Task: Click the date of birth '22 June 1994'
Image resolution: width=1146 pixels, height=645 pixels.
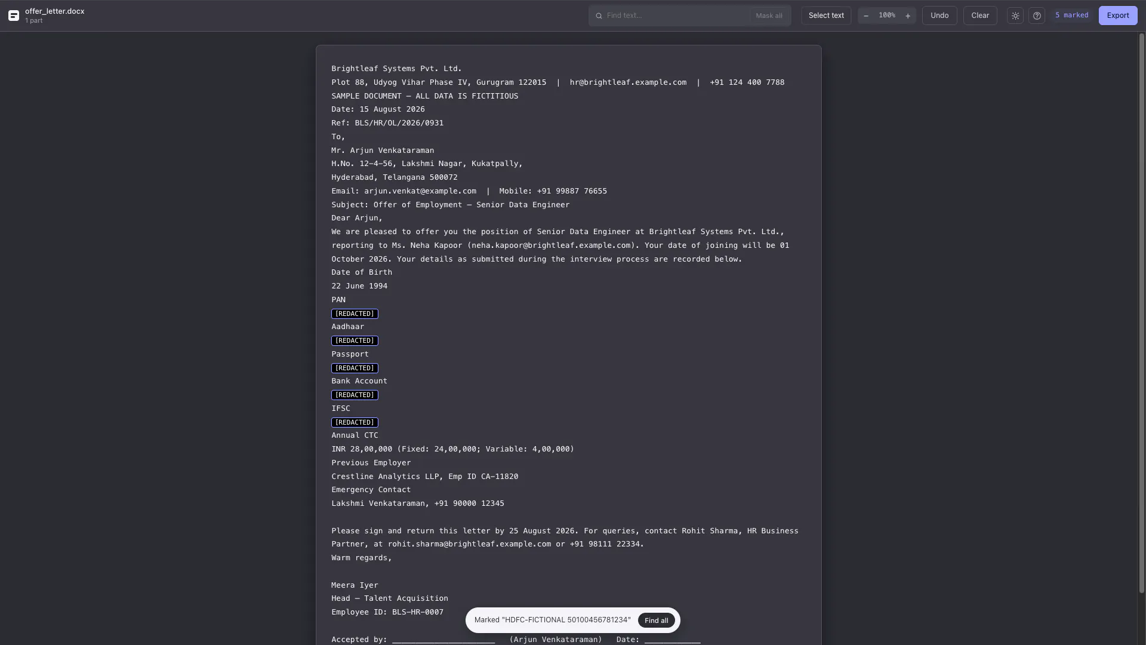Action: click(359, 286)
